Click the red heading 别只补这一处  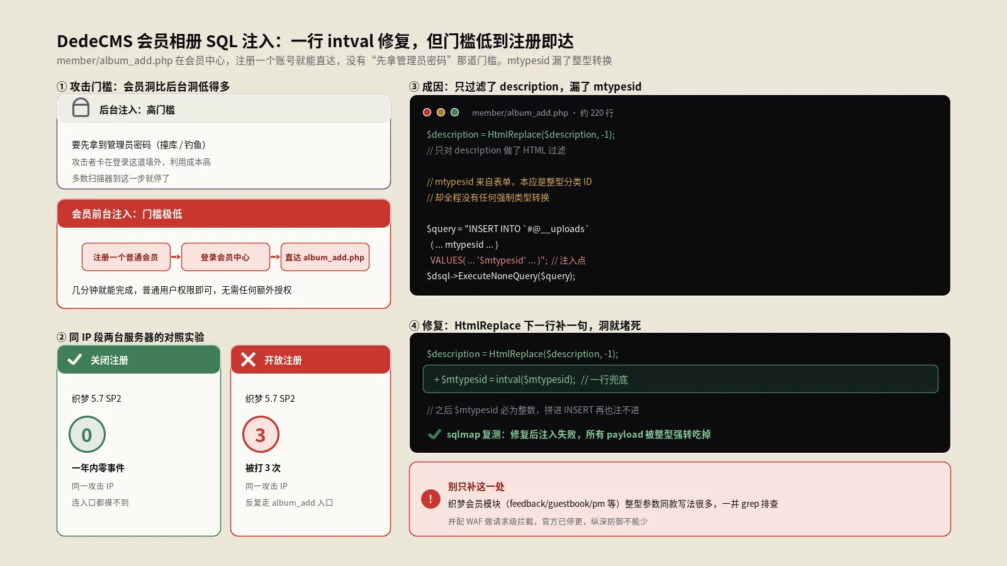click(476, 487)
